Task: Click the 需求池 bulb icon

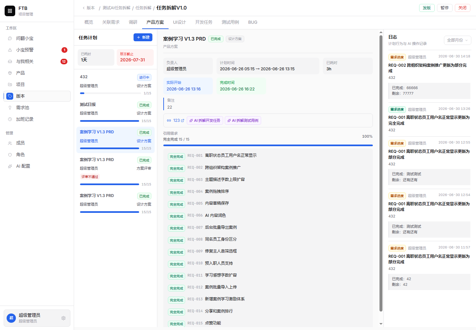Action: point(10,108)
